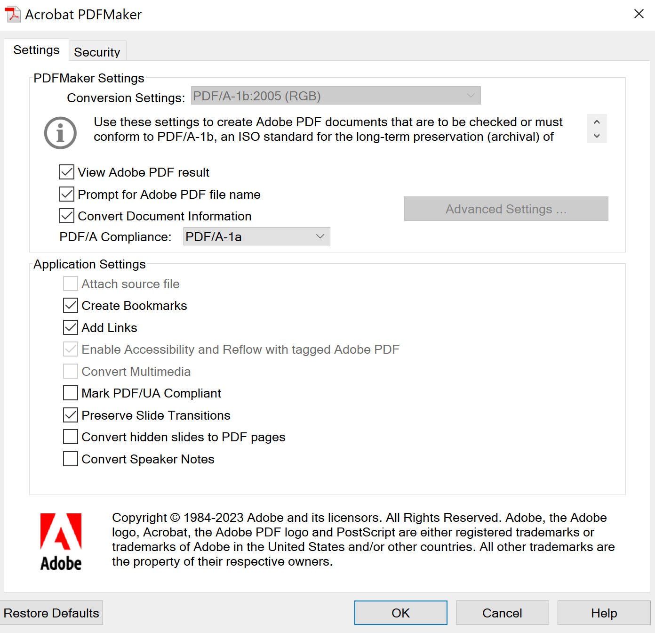
Task: Disable Add Links
Action: (70, 327)
